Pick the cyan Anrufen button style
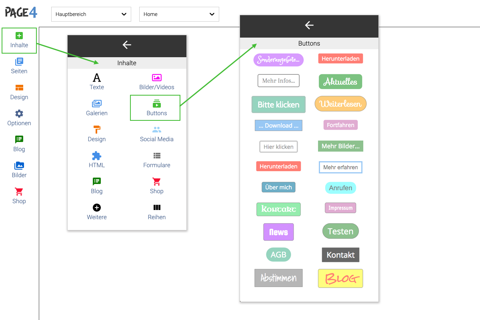 [x=340, y=188]
